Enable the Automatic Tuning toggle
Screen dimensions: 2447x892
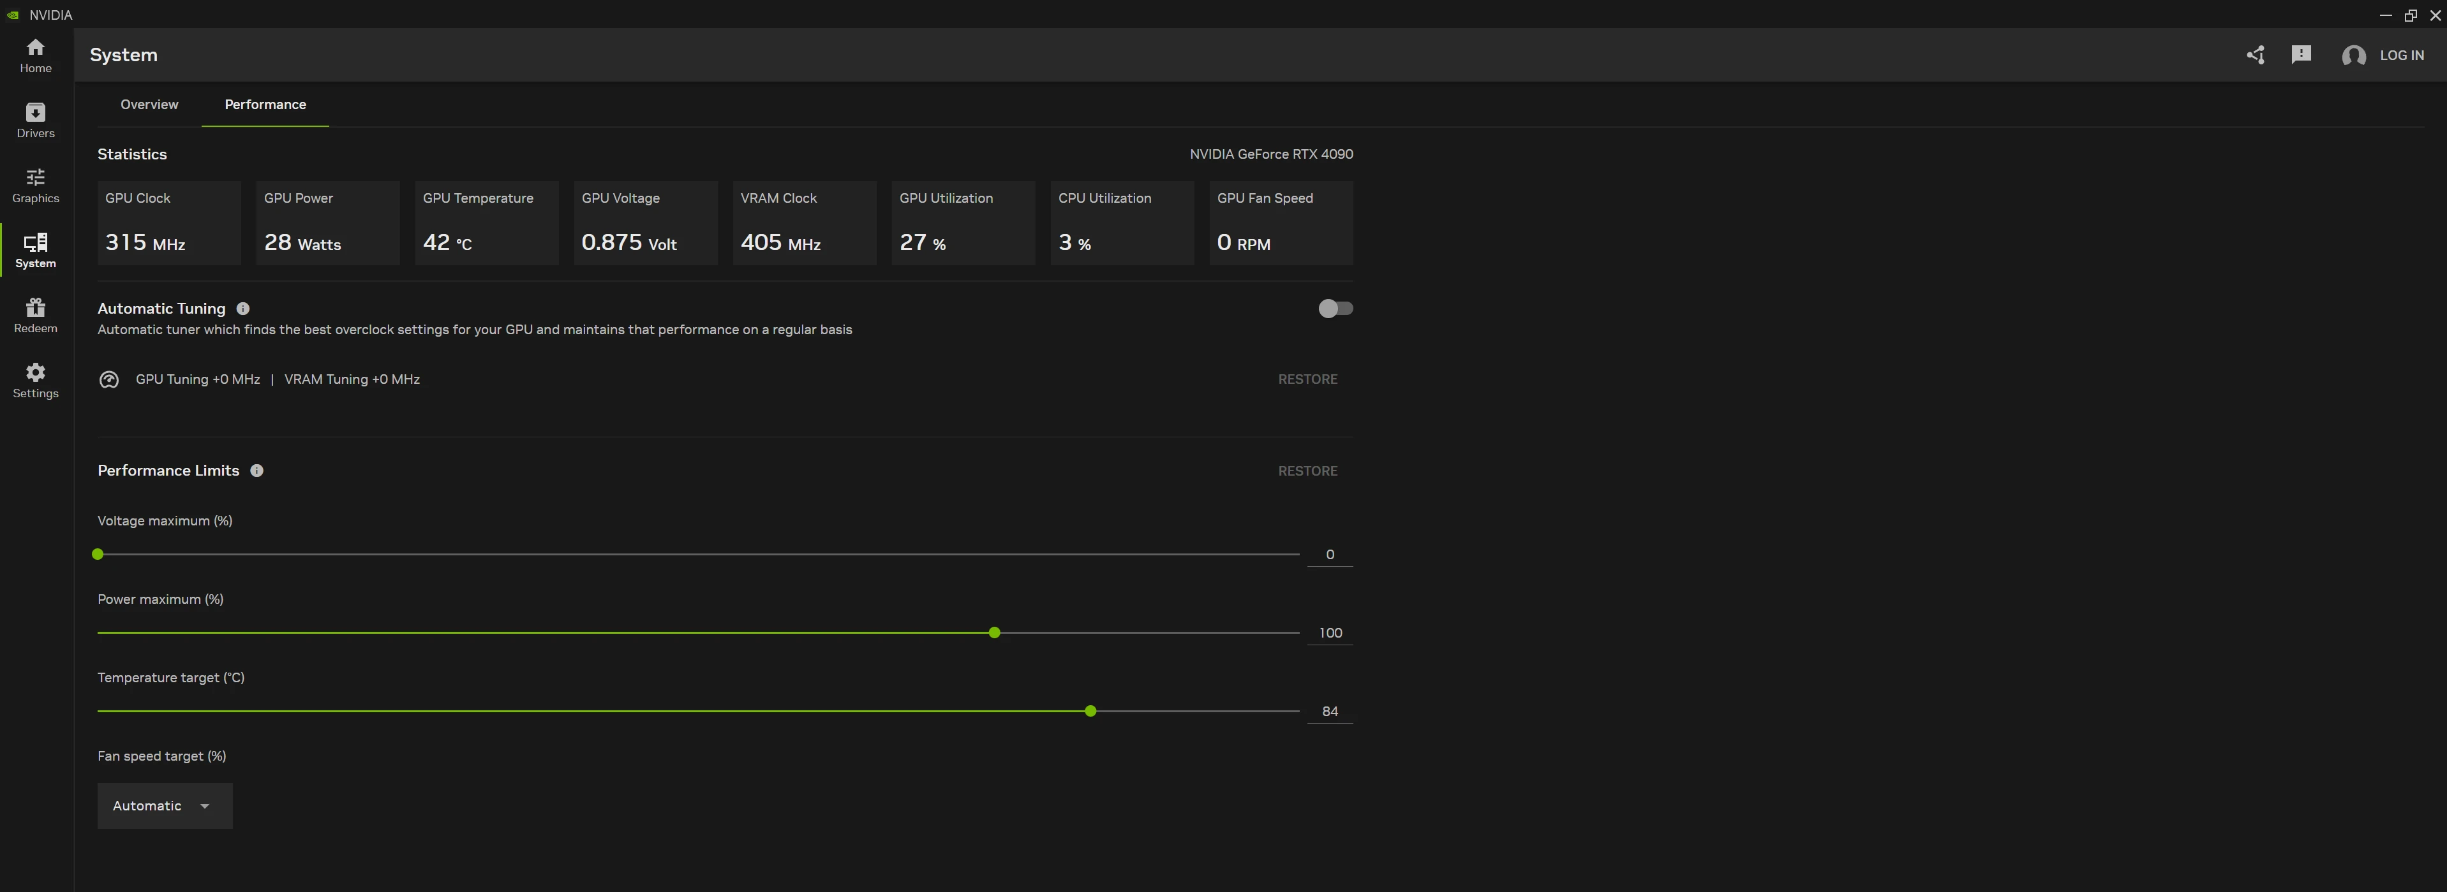[1335, 309]
